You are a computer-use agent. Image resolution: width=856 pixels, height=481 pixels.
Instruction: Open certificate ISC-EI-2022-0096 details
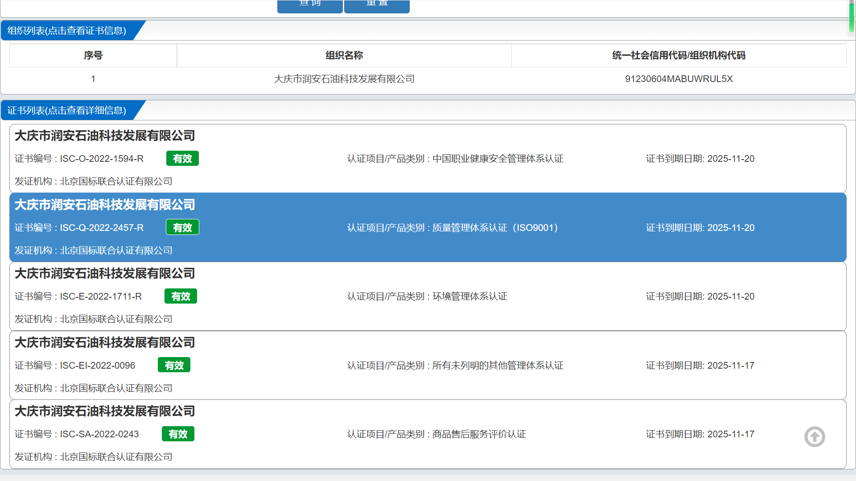pos(428,365)
